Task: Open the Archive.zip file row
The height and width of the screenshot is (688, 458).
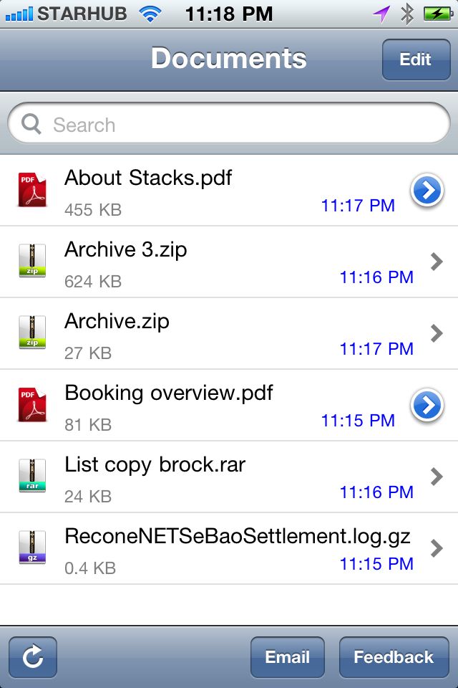Action: point(229,333)
